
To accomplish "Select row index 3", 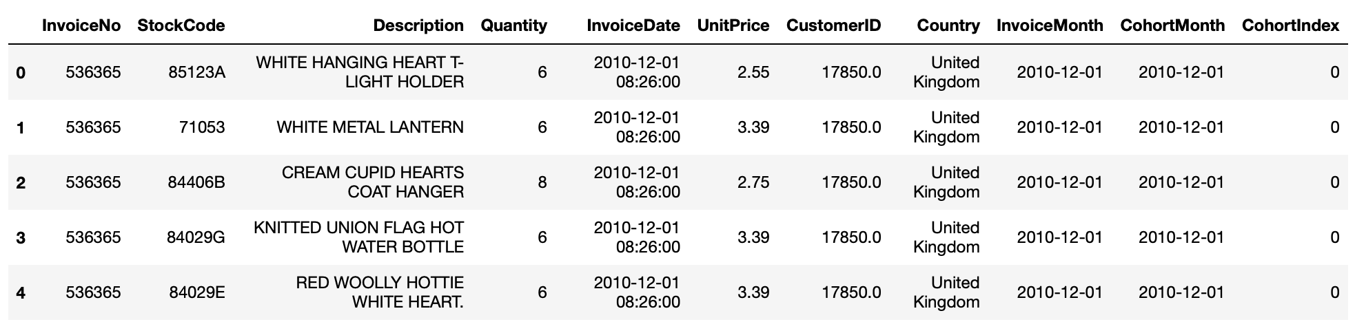I will [x=21, y=237].
